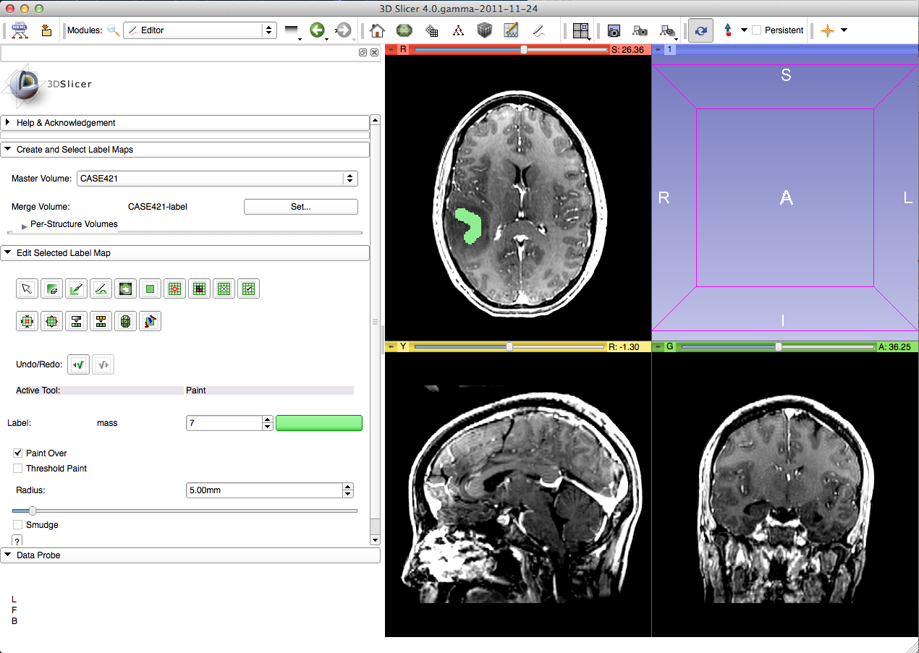Screen dimensions: 919x653
Task: Disable the Paint Over checkbox
Action: (x=18, y=453)
